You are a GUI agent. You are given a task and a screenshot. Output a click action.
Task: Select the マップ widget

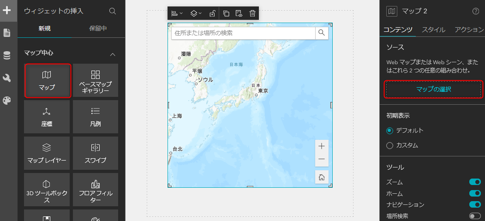click(x=48, y=81)
